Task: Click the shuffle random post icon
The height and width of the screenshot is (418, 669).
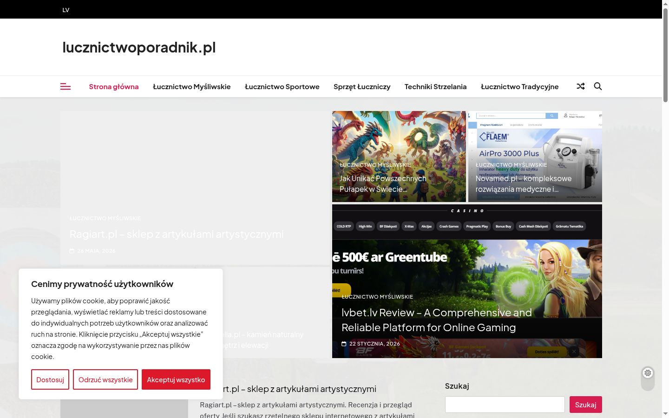Action: [x=581, y=86]
